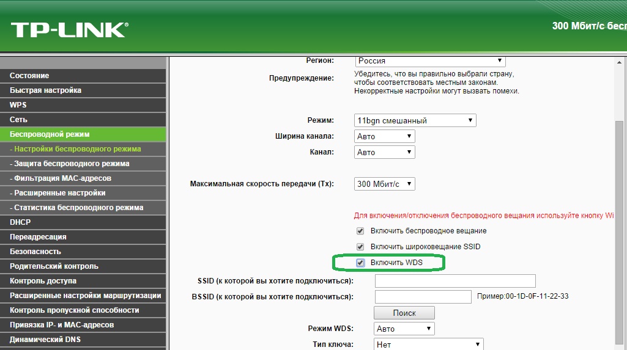Open the 'DHCP' sidebar section
Viewport: 627px width, 350px height.
20,222
